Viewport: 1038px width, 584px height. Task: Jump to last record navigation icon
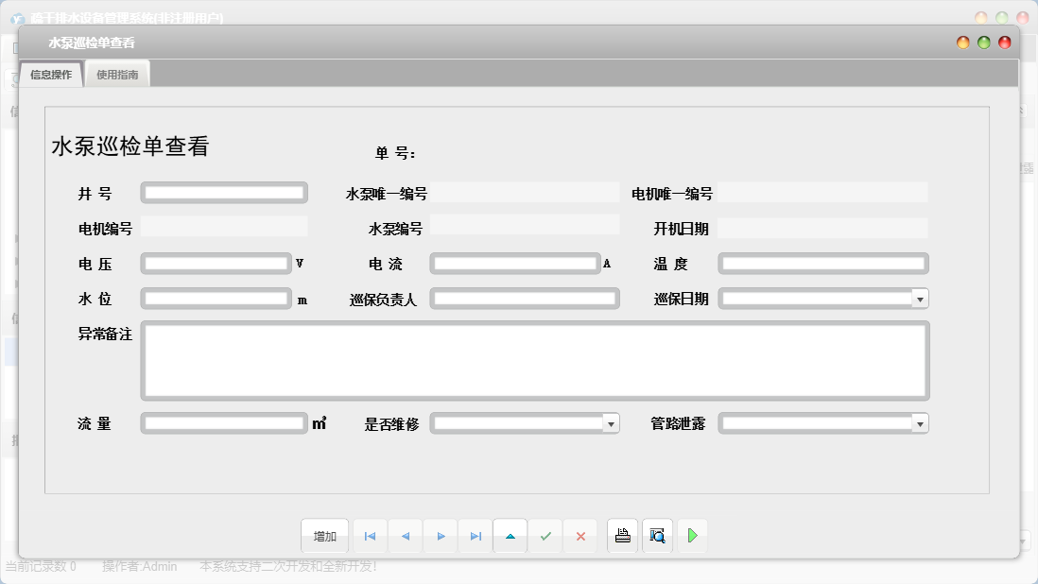[476, 536]
